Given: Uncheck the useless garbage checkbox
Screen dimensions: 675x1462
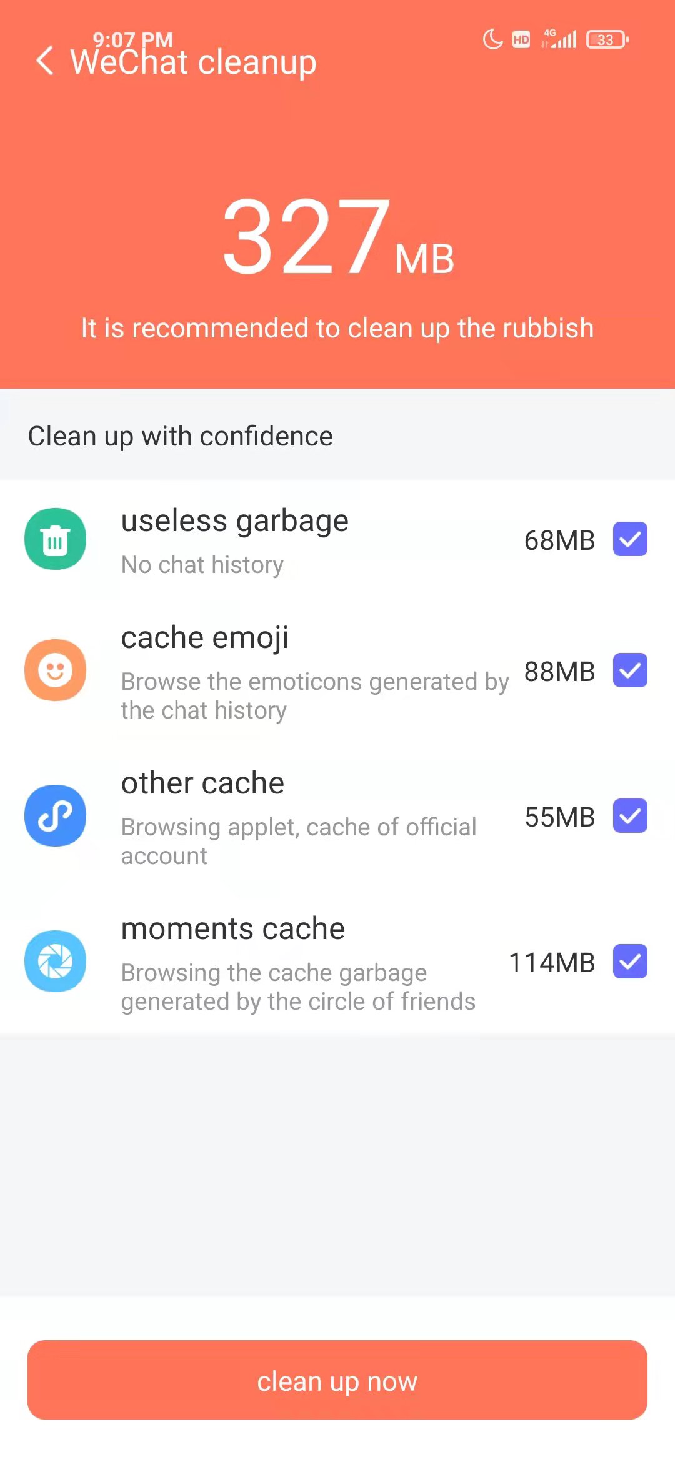Looking at the screenshot, I should (630, 539).
